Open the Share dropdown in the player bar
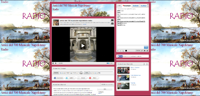The height and width of the screenshot is (96, 200). [x=110, y=63]
